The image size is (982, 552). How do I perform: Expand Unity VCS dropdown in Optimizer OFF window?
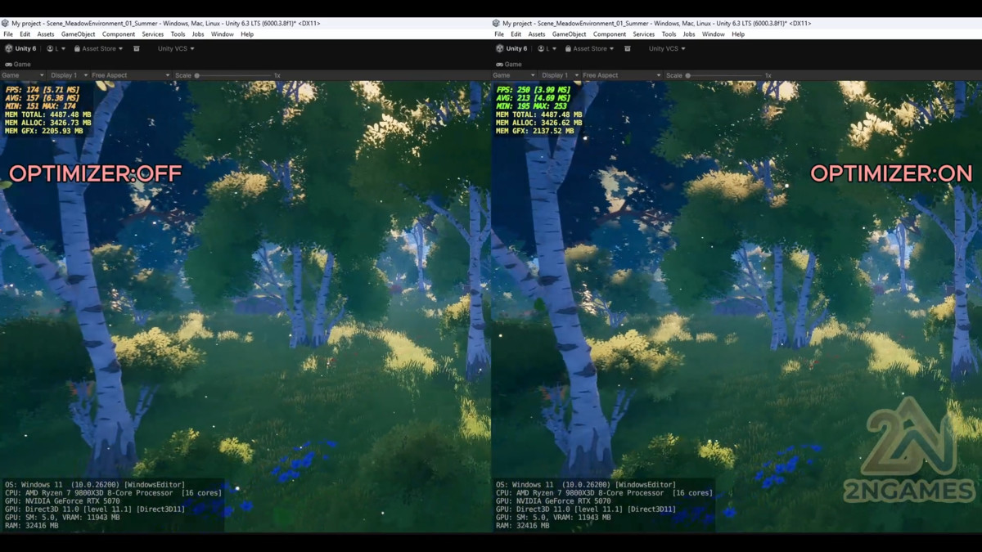point(176,49)
